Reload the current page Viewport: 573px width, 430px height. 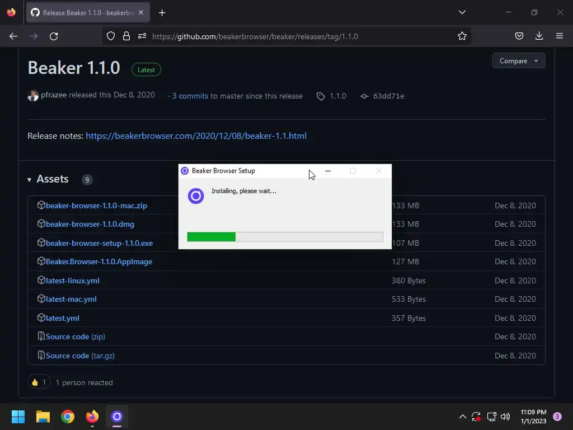tap(54, 36)
